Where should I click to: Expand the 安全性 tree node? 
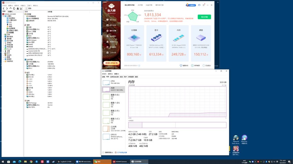coord(3,55)
